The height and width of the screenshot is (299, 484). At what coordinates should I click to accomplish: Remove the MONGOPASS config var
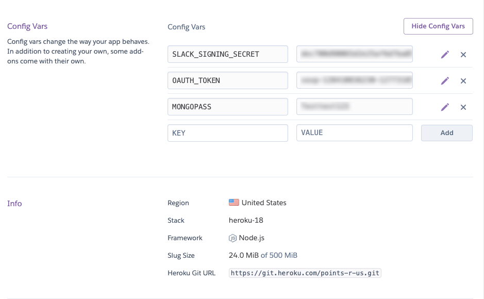[463, 107]
